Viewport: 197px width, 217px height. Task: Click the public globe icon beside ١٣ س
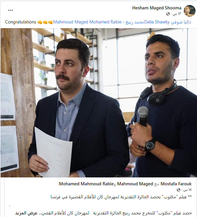(168, 14)
